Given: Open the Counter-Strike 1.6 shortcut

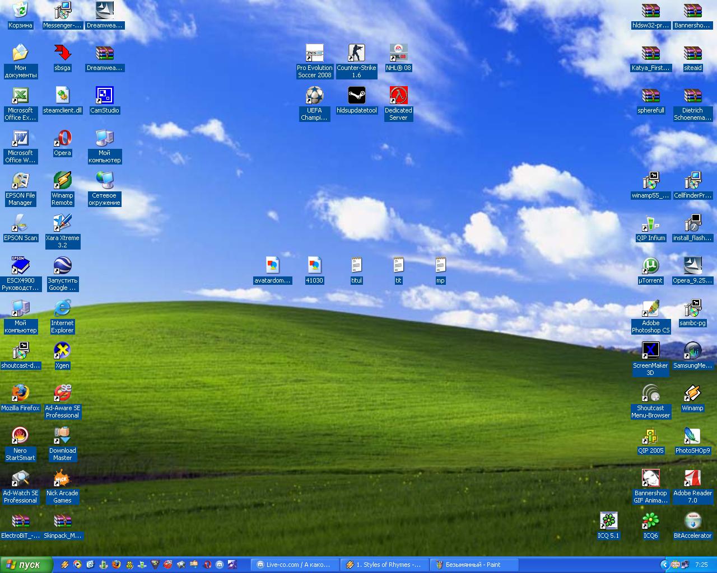Looking at the screenshot, I should click(x=356, y=54).
